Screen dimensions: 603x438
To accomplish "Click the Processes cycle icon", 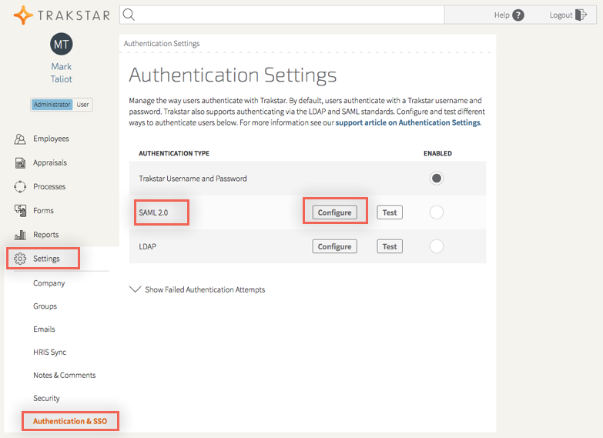I will click(21, 187).
